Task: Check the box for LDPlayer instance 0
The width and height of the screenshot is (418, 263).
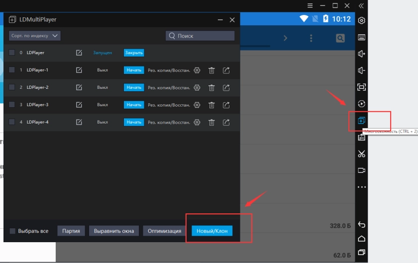Action: click(x=12, y=53)
